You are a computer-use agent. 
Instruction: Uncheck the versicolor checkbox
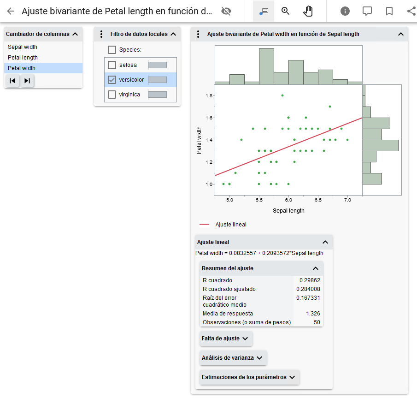click(112, 80)
